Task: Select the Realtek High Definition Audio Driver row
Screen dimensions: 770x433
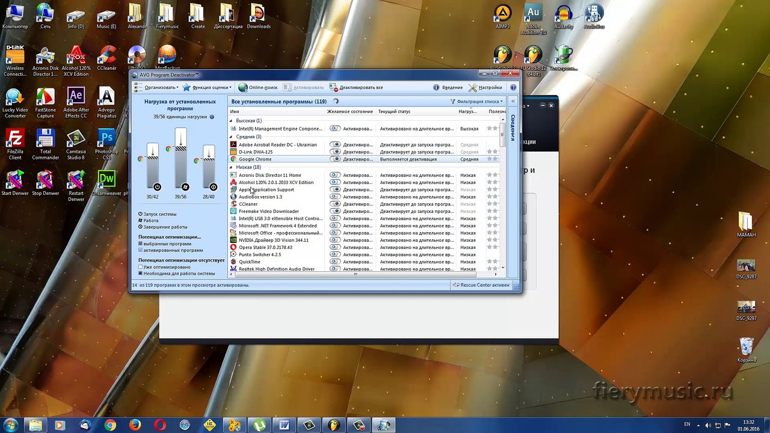Action: point(364,269)
